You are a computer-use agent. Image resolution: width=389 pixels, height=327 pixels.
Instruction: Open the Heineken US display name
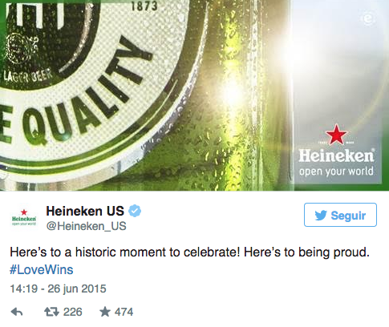[x=85, y=211]
